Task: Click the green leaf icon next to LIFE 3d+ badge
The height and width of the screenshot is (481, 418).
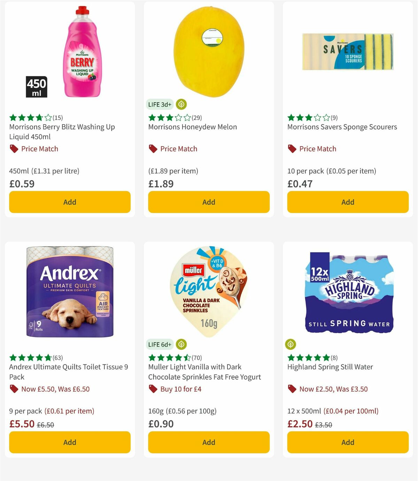Action: [181, 104]
